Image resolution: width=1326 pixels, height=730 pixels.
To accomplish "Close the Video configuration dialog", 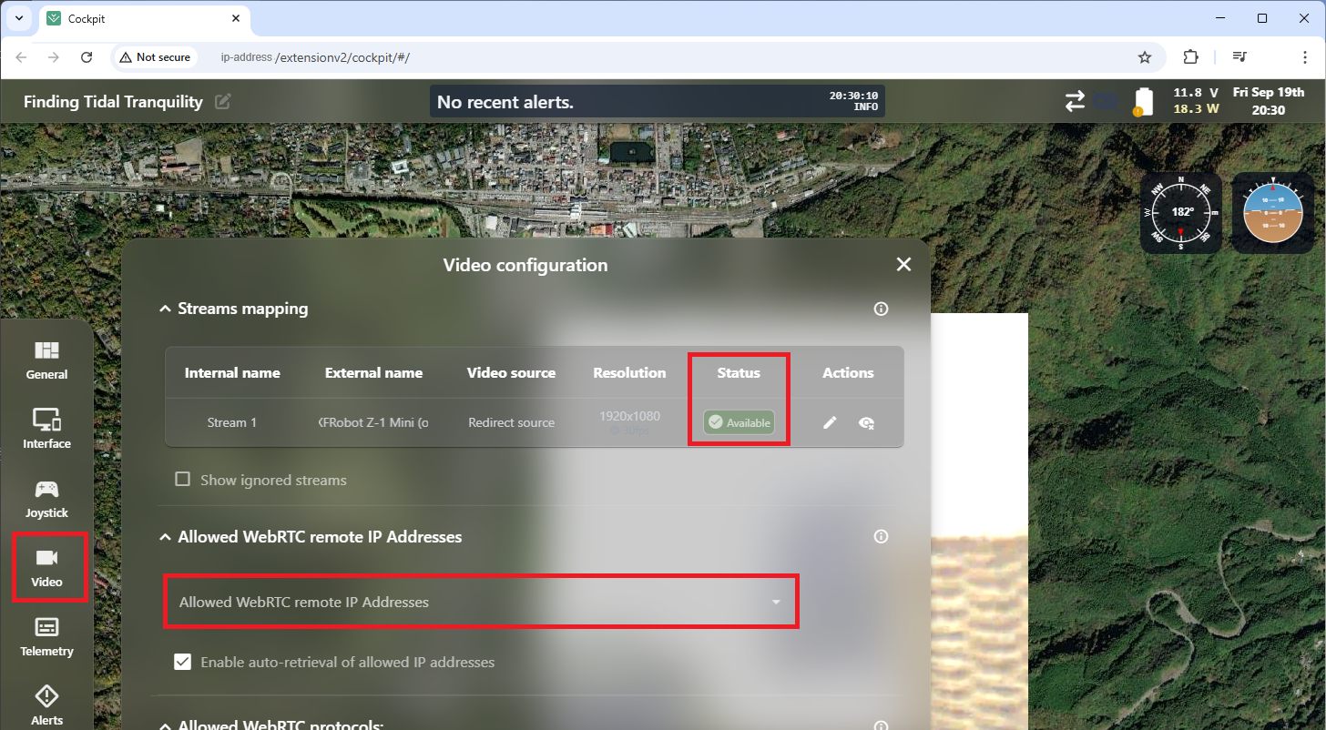I will (x=903, y=265).
